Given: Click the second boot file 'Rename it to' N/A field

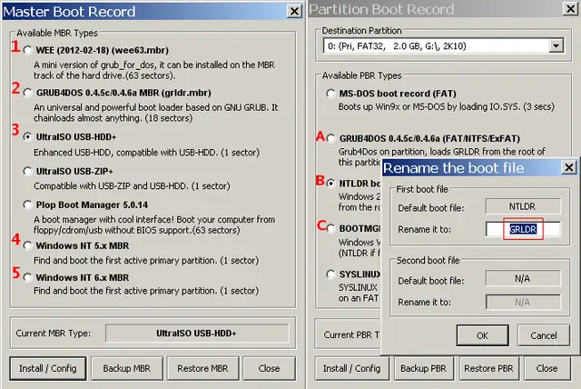Looking at the screenshot, I should 523,303.
